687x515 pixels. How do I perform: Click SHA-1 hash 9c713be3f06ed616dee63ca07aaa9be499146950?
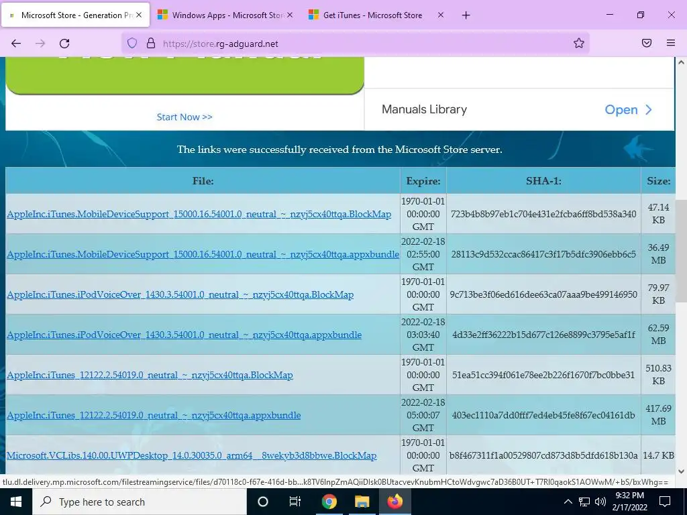[x=543, y=295]
